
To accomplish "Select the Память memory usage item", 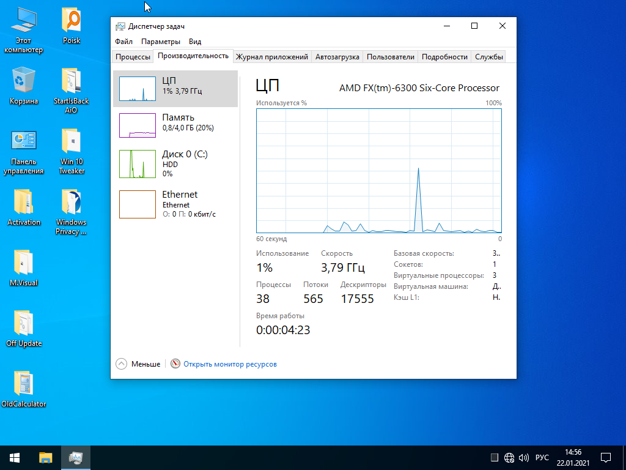I will 175,122.
